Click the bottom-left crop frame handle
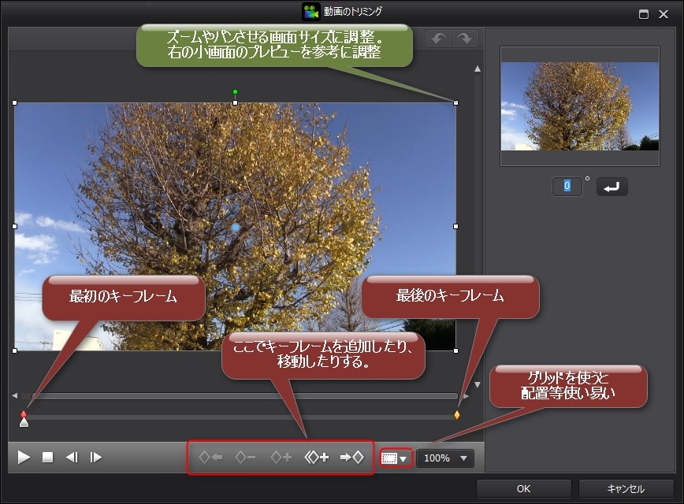 15,350
